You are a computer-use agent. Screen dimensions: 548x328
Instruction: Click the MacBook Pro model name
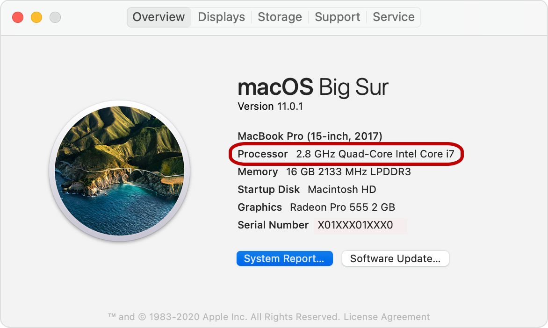tap(310, 136)
